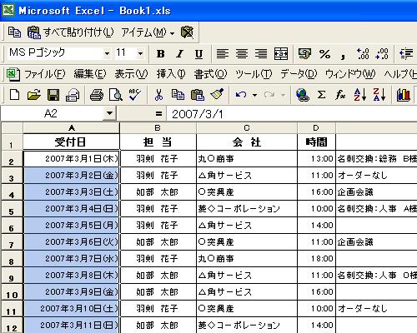Open the font name dropdown MS Pゴシック
This screenshot has width=417, height=333.
[107, 53]
